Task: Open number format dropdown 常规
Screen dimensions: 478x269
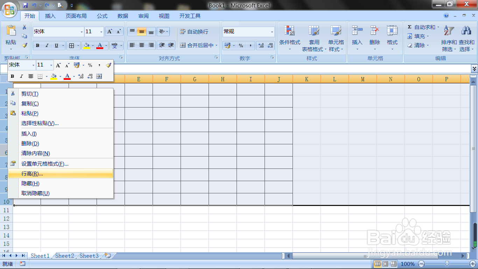Action: (x=272, y=32)
